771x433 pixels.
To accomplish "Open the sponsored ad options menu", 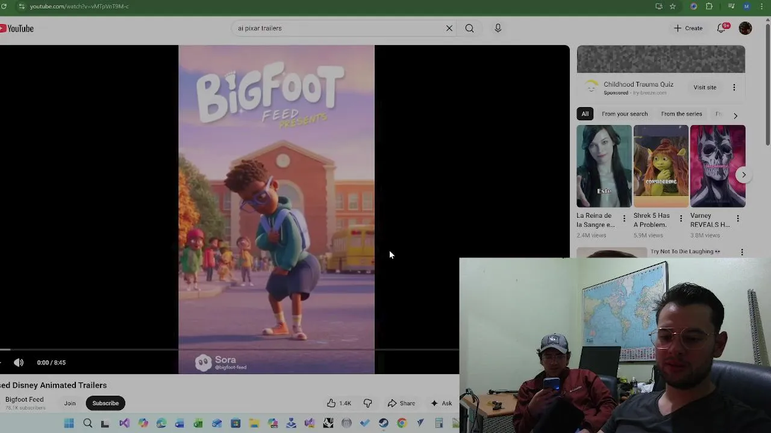I will coord(734,87).
